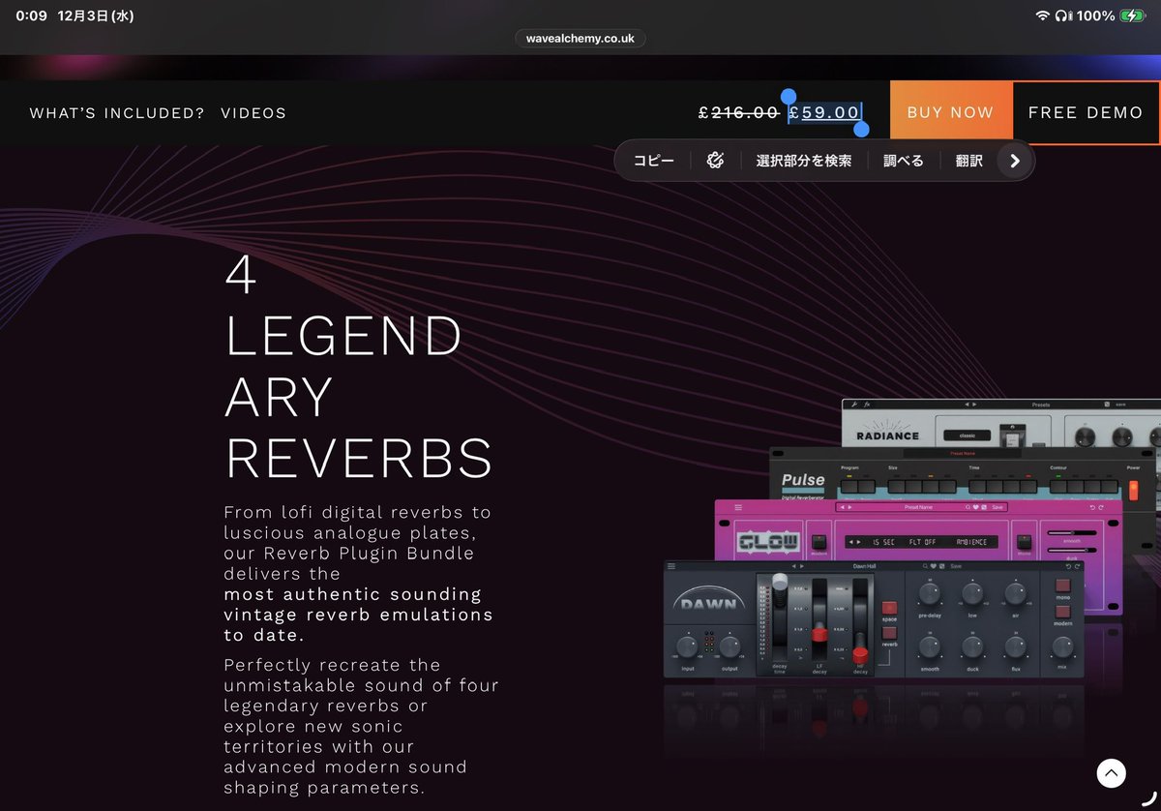1161x811 pixels.
Task: Toggle the Glow square button beside the logo
Action: click(819, 542)
